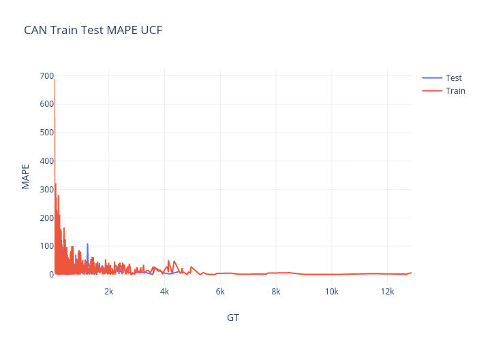The width and height of the screenshot is (477, 340).
Task: Click the 12k x-axis tick label
Action: (387, 292)
